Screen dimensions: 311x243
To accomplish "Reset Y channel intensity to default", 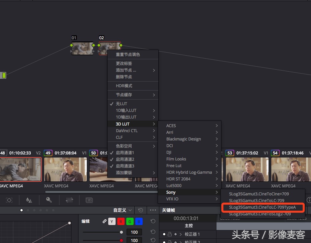I will coord(153,232).
